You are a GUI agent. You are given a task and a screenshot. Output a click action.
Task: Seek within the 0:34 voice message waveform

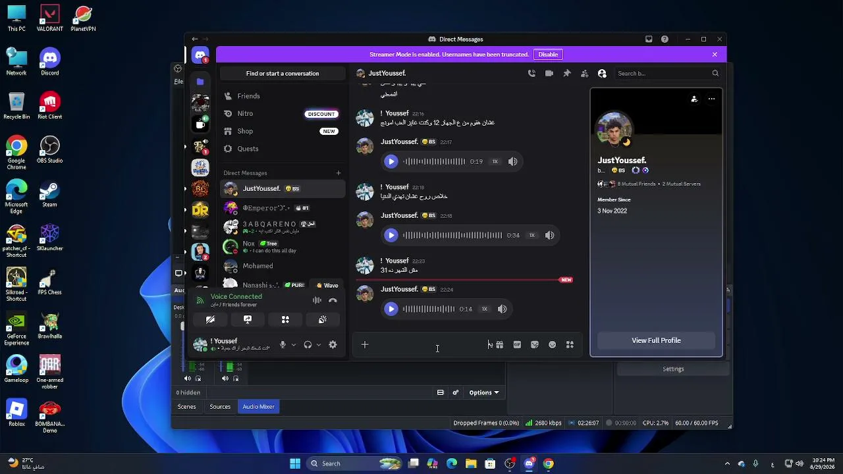click(452, 235)
